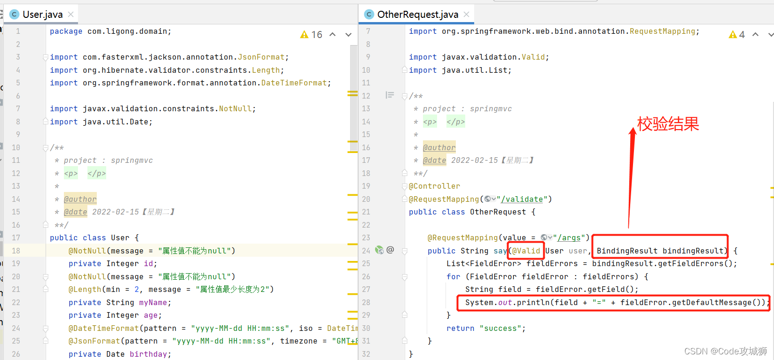Click @author tag in OtherRequest.java Javadoc

[x=439, y=147]
